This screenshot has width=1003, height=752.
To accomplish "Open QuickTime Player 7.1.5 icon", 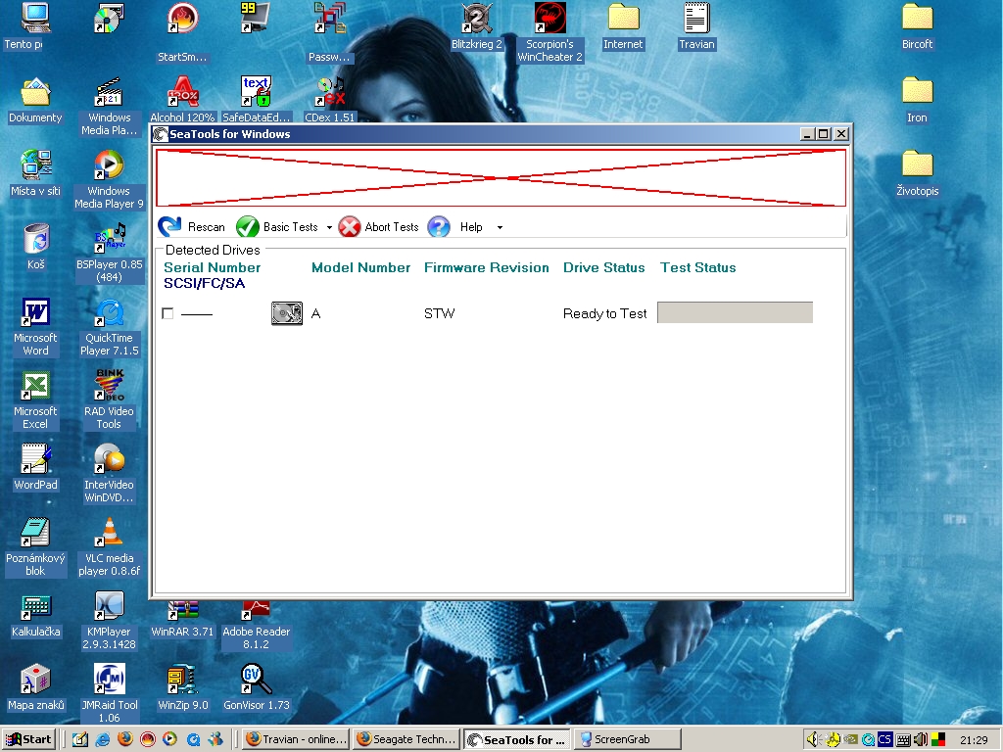I will coord(110,312).
